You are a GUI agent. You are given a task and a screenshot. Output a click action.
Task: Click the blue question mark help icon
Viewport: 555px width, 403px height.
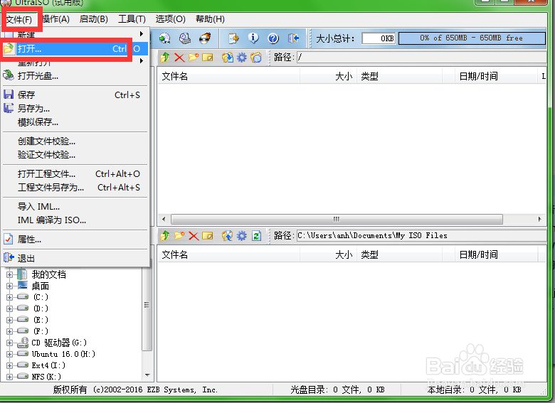(x=273, y=38)
